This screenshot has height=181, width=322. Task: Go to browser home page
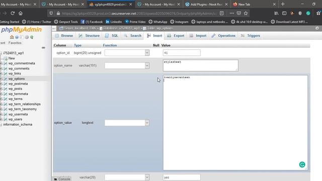tap(21, 14)
